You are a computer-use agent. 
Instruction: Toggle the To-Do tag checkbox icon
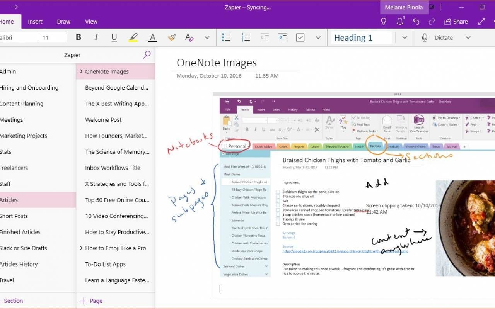300,37
